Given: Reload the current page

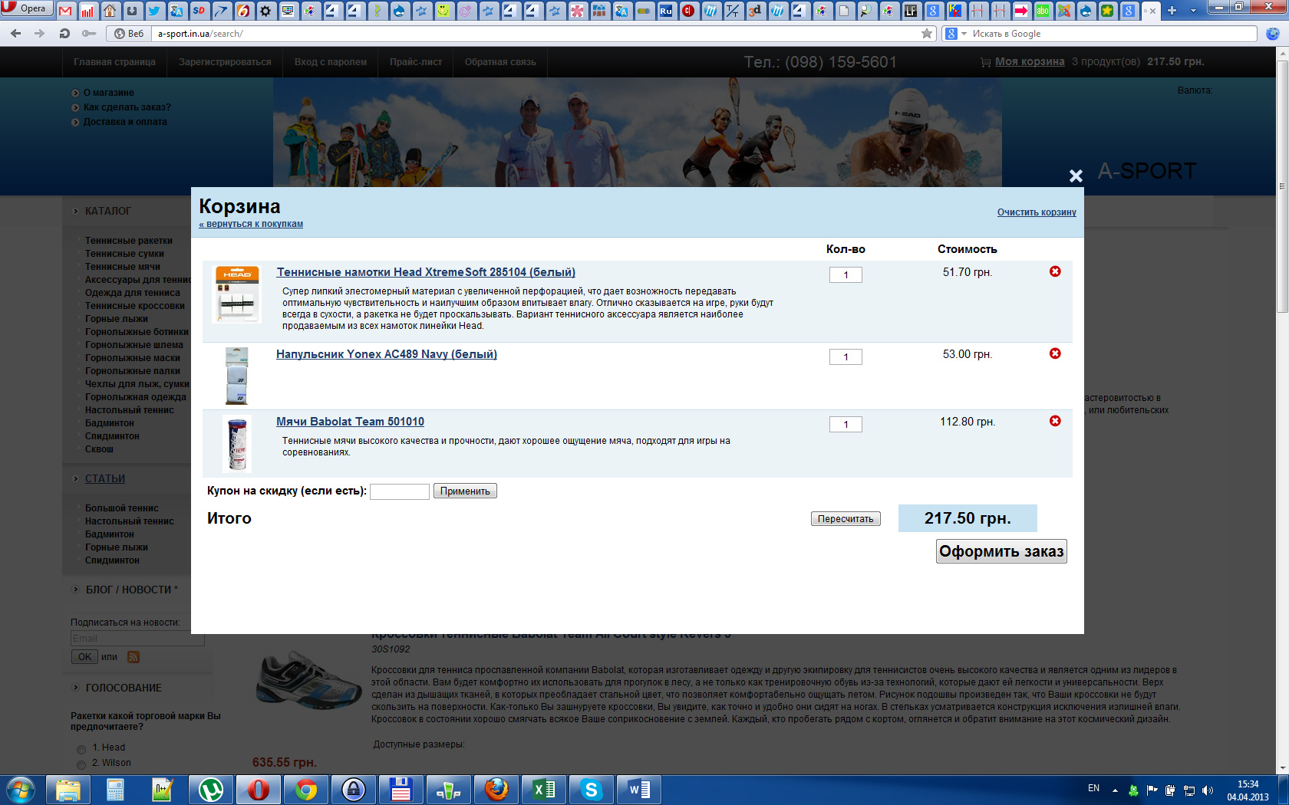Looking at the screenshot, I should [64, 33].
